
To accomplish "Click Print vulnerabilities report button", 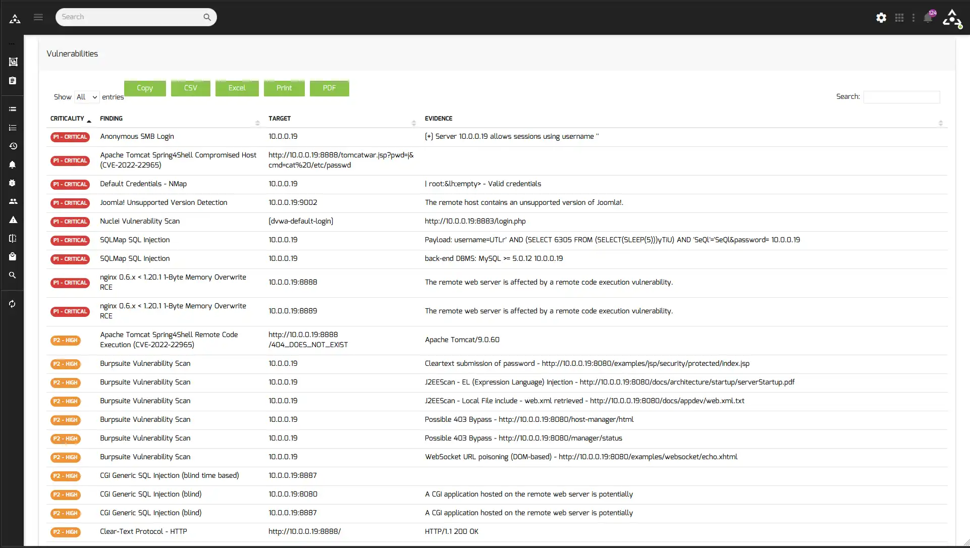I will tap(283, 88).
